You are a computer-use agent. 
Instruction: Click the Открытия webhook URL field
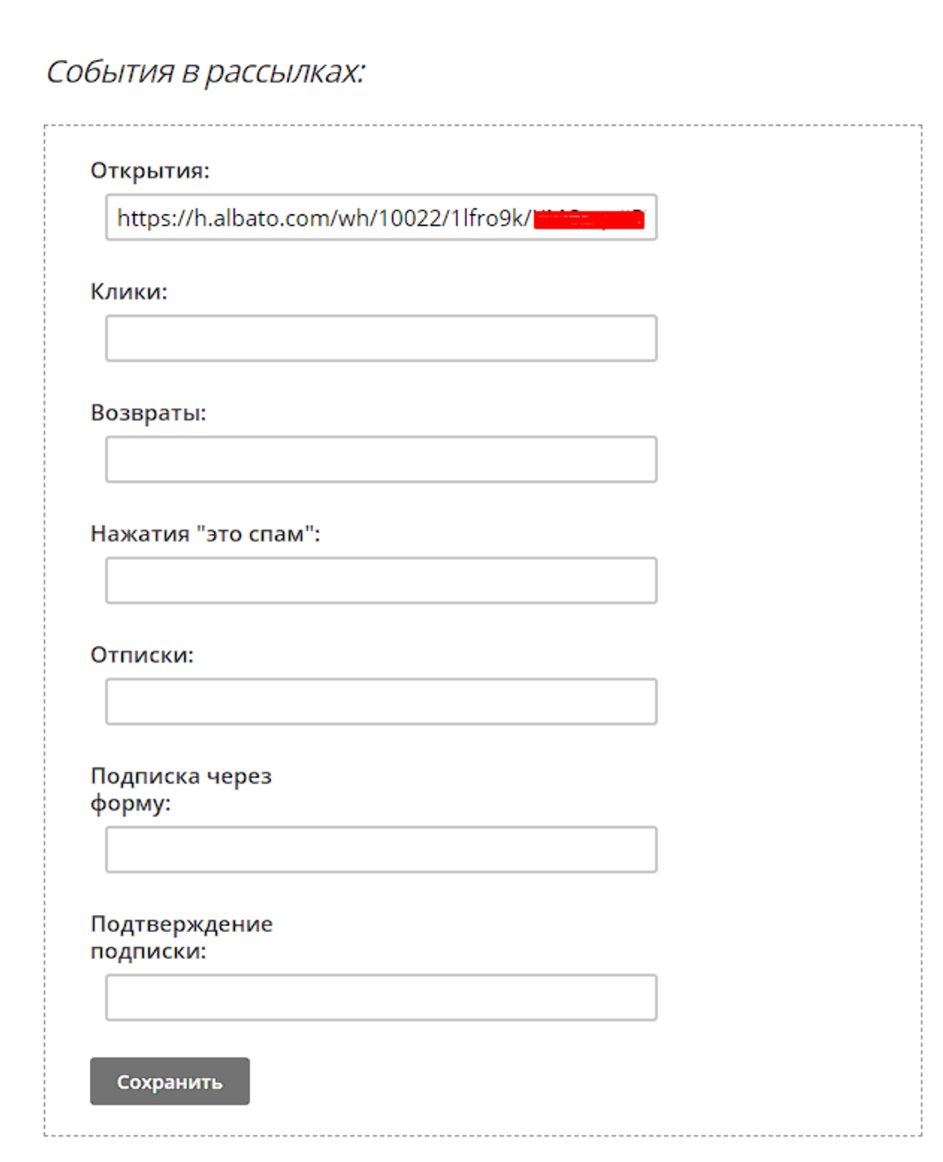point(381,218)
